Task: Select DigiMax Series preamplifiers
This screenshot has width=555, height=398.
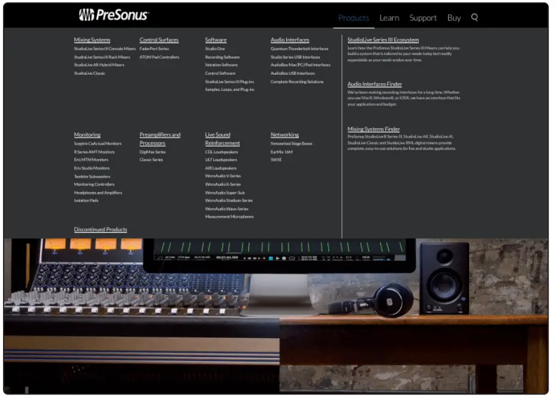Action: point(153,151)
